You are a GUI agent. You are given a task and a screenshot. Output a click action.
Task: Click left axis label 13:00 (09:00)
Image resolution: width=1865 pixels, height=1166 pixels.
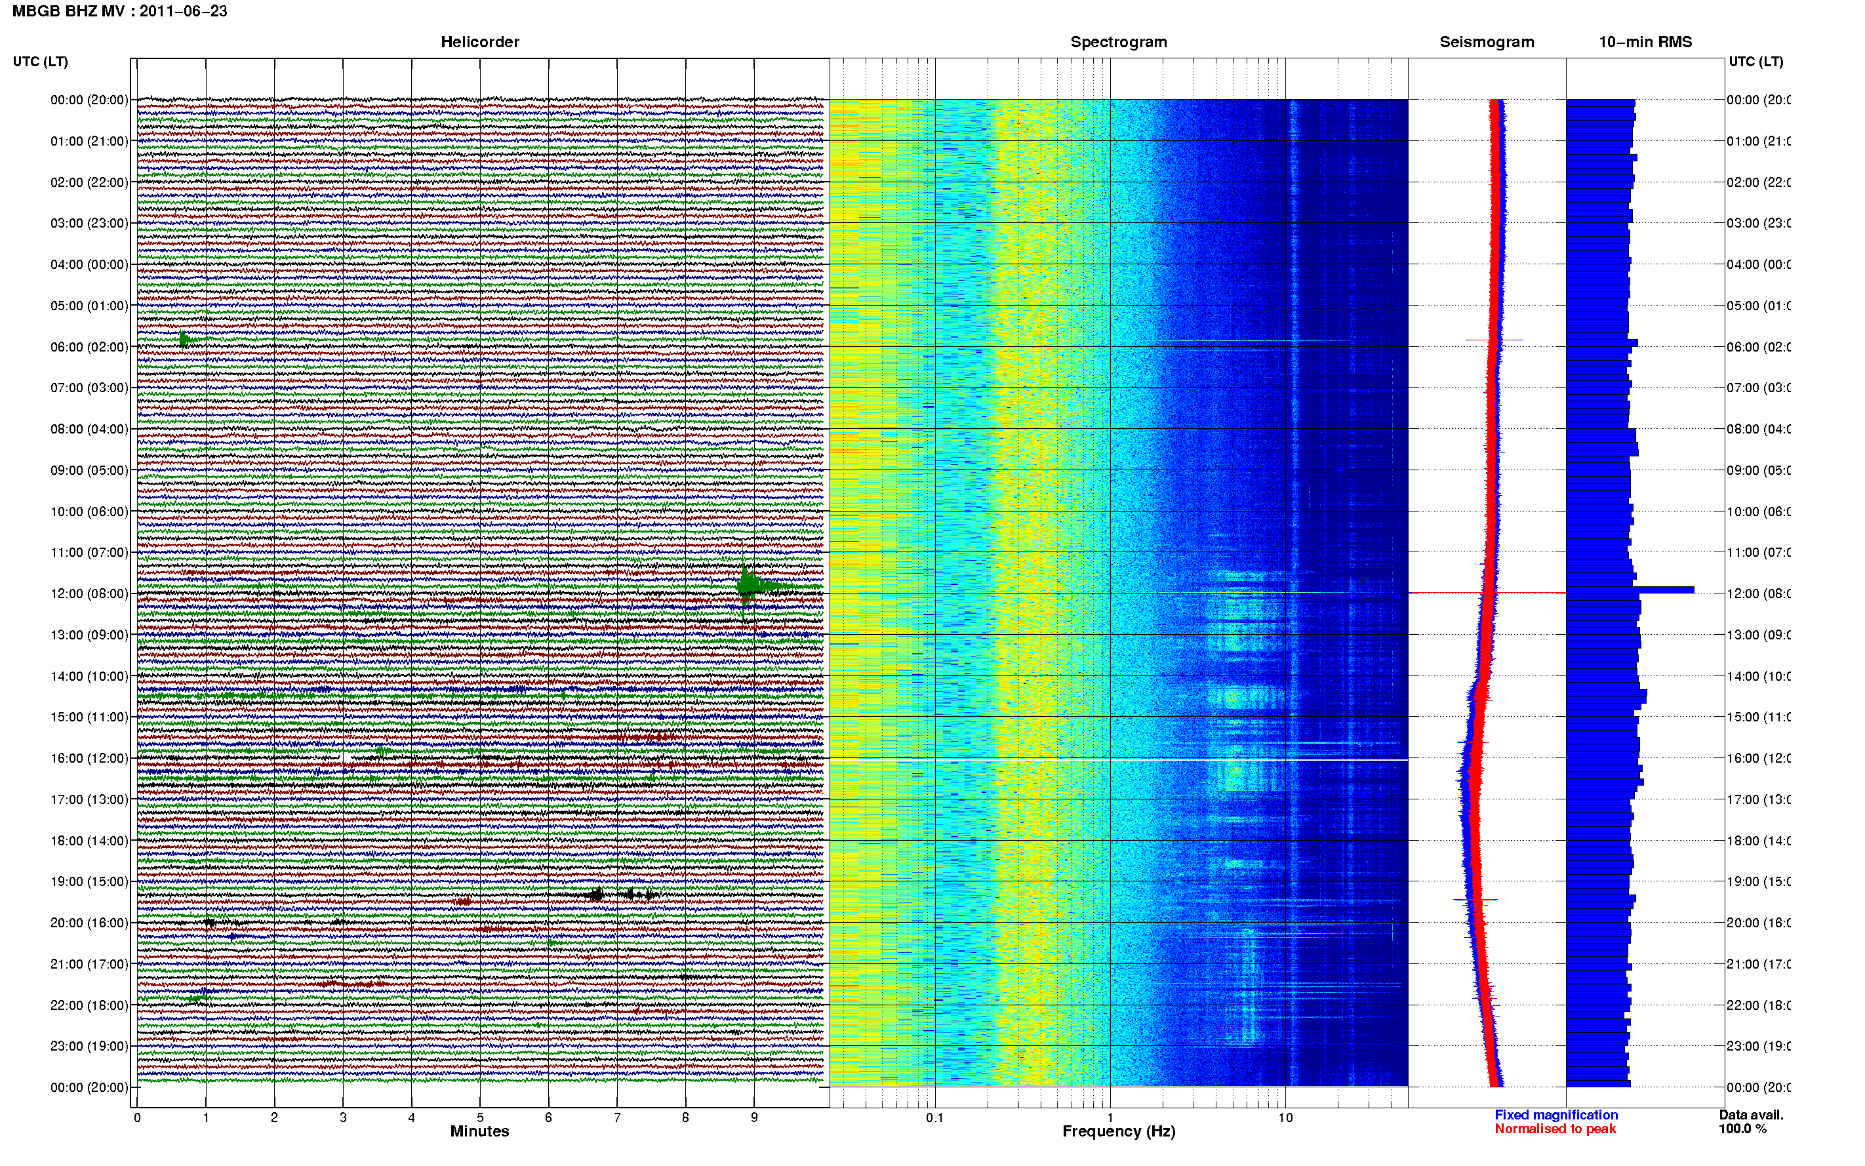[x=89, y=635]
